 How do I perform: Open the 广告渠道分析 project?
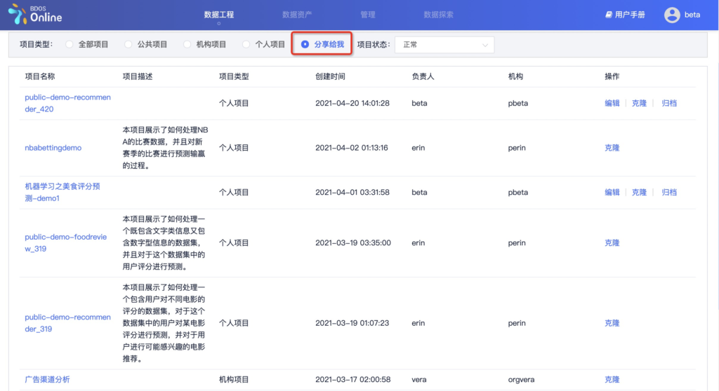tap(47, 379)
